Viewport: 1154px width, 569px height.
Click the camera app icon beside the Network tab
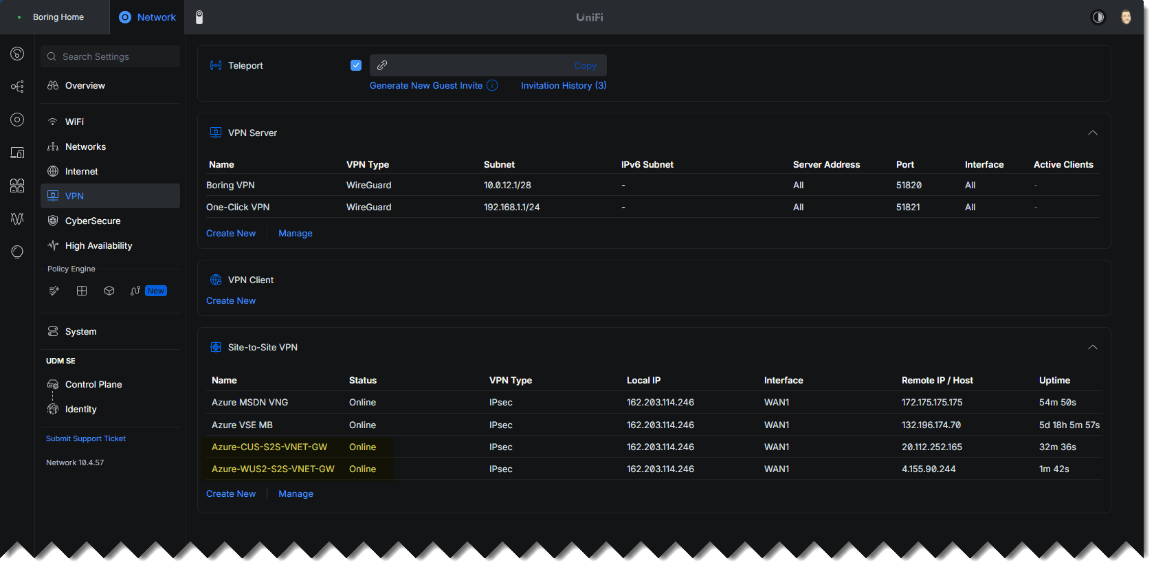click(x=199, y=17)
